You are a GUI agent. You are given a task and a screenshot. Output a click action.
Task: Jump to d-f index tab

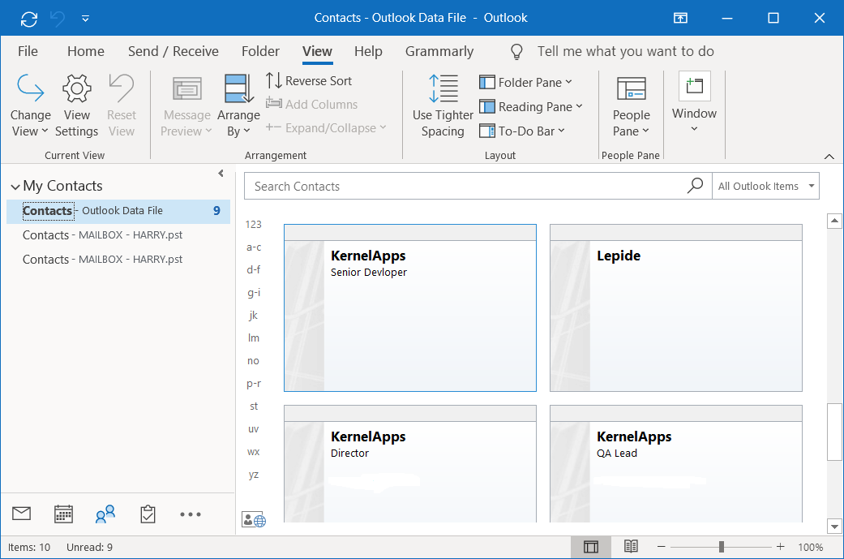coord(254,270)
